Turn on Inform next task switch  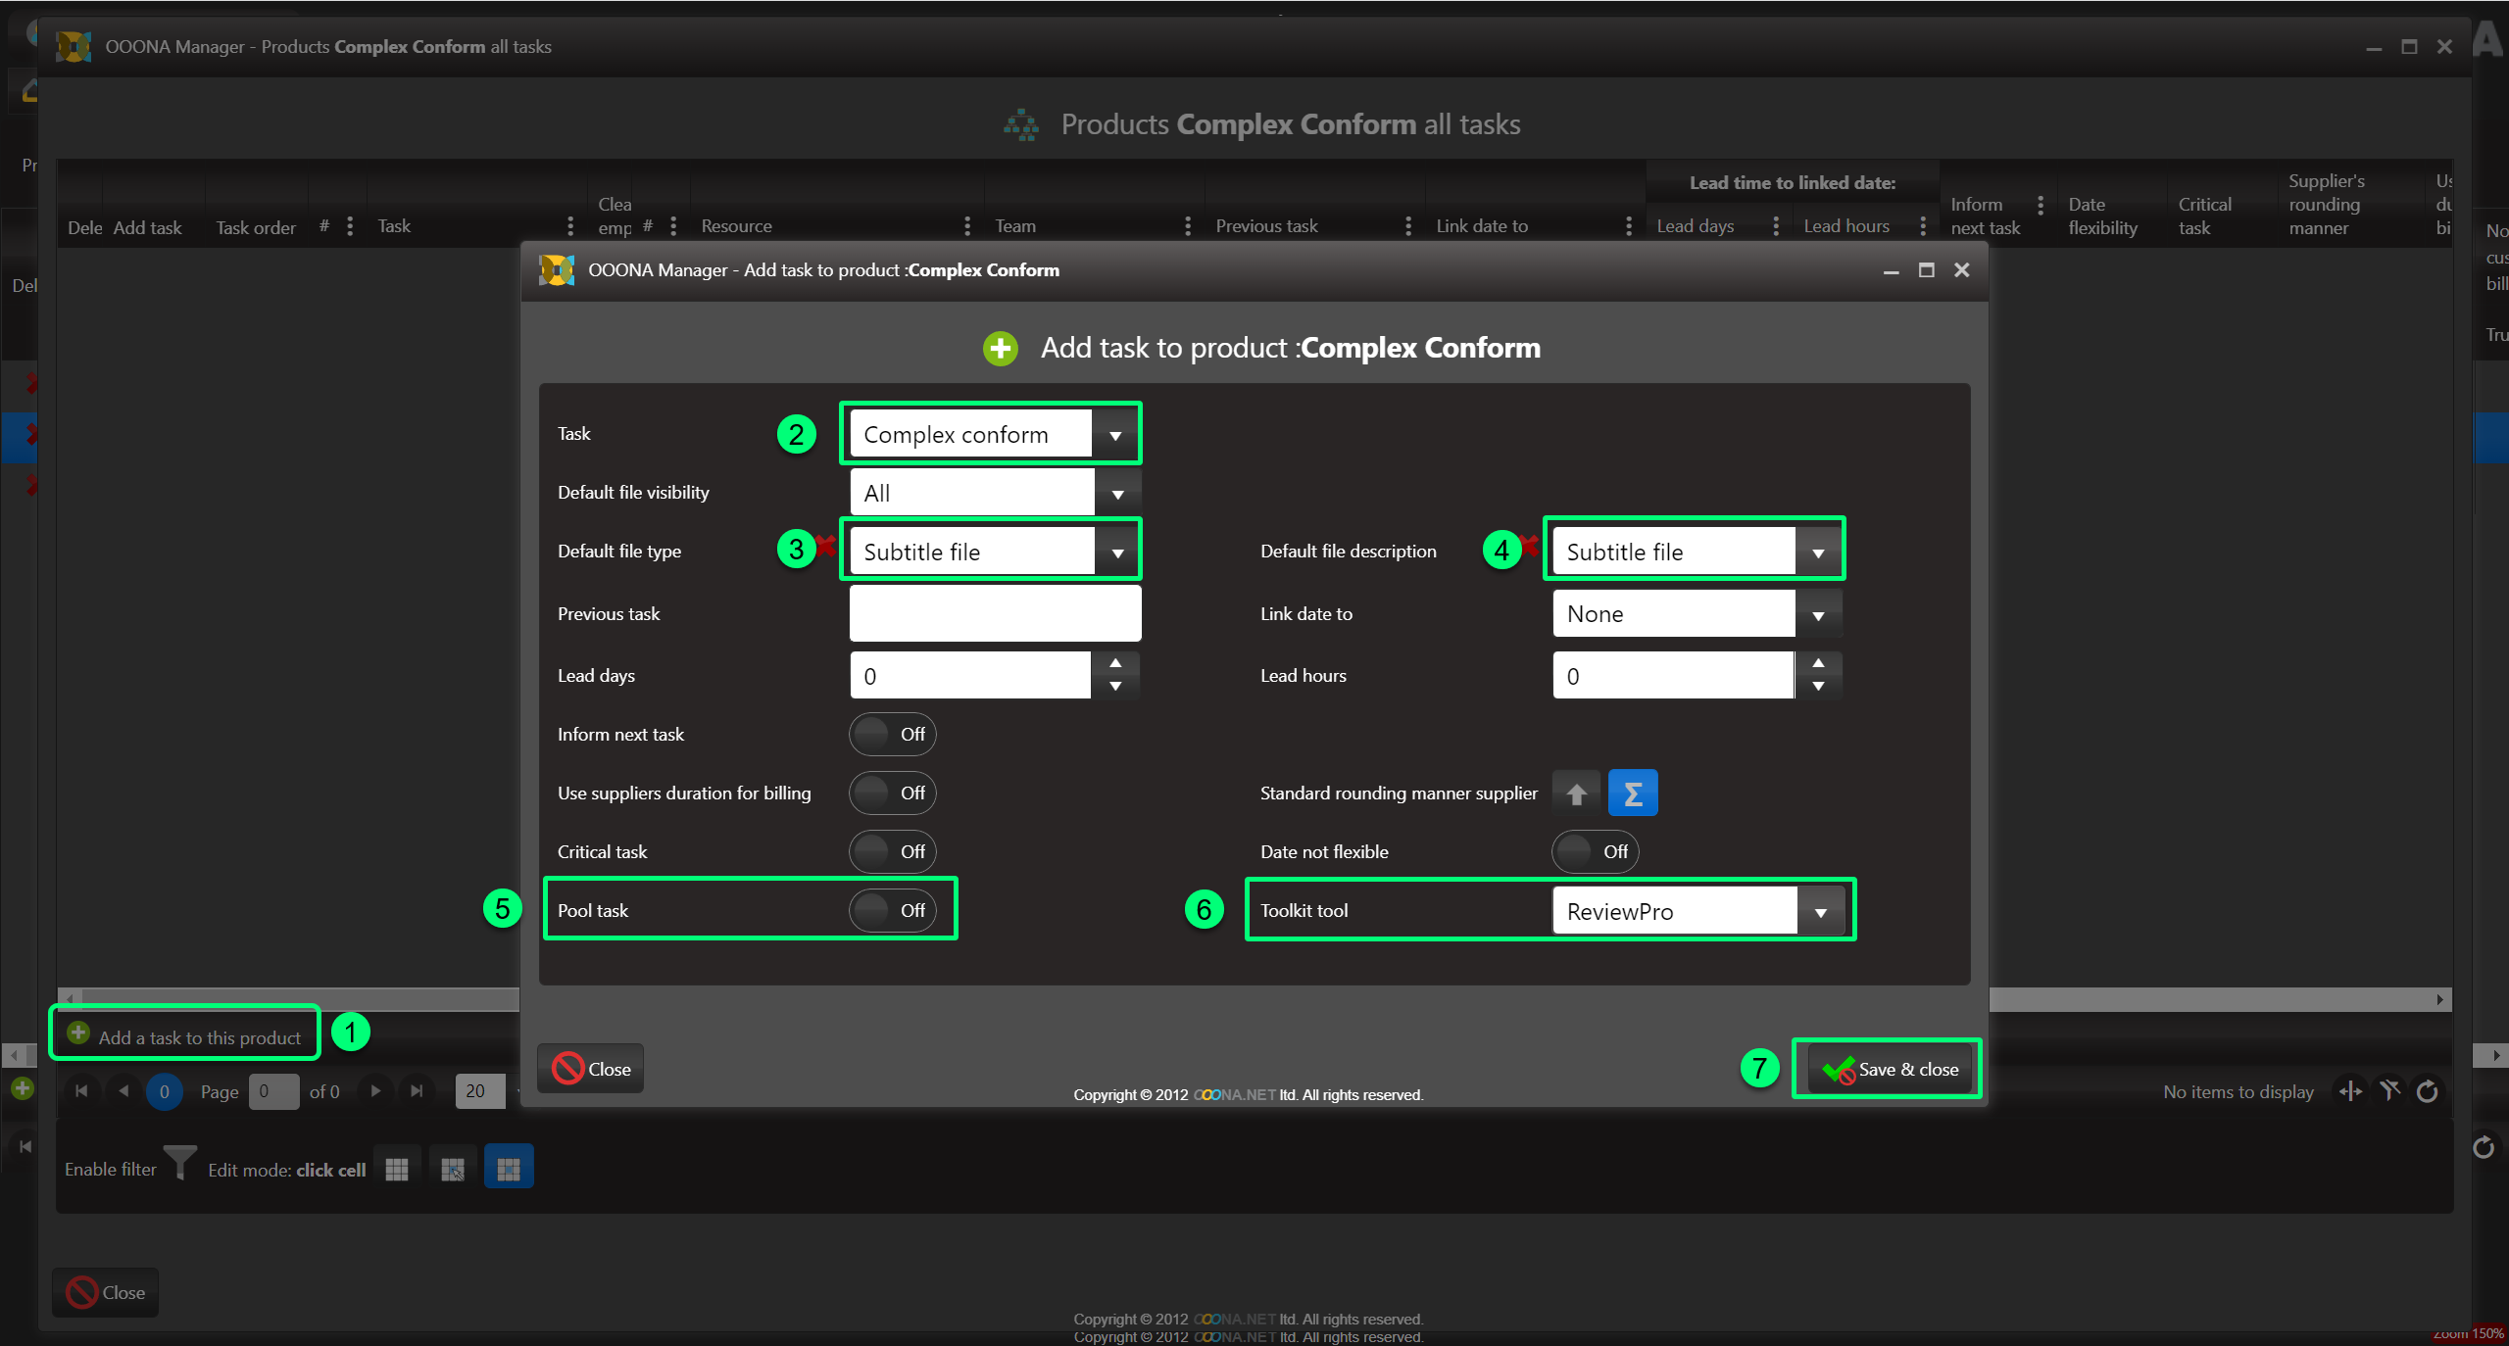(892, 734)
